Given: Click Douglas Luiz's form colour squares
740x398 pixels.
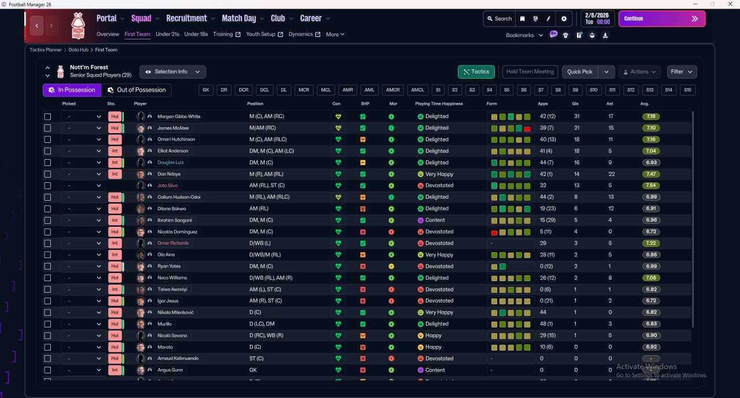Looking at the screenshot, I should [x=511, y=163].
